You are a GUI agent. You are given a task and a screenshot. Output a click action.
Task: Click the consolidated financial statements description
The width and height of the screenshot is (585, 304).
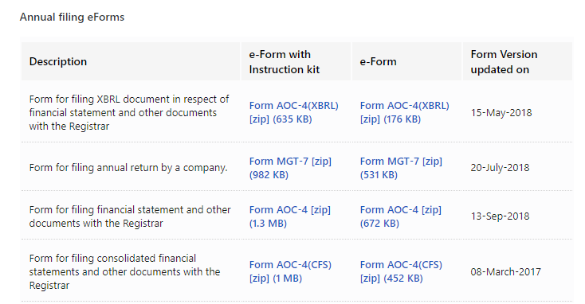(x=124, y=272)
